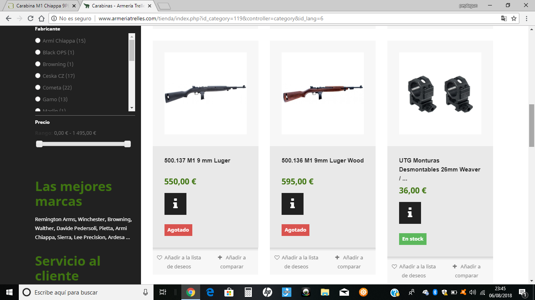Open info for 500.137 M1 9 mm Luger
Screen dimensions: 535x300
(x=175, y=204)
